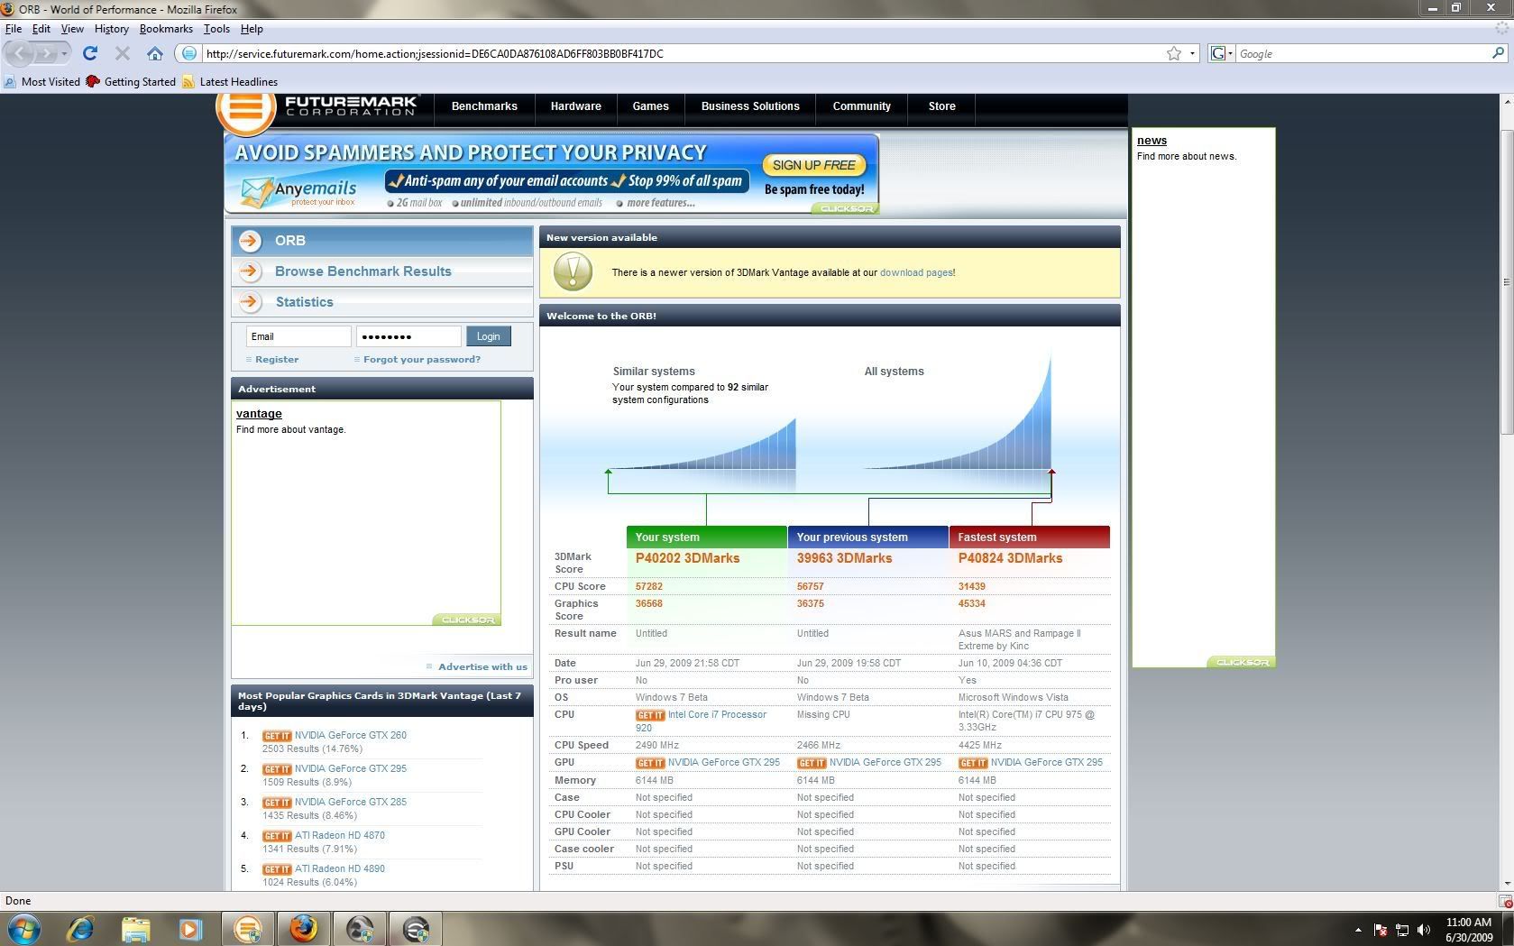Click the search magnifier icon
The image size is (1514, 946).
pos(1498,53)
